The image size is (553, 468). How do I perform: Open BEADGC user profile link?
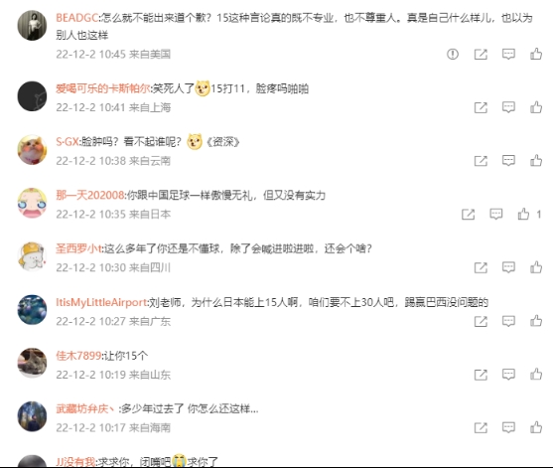(76, 18)
